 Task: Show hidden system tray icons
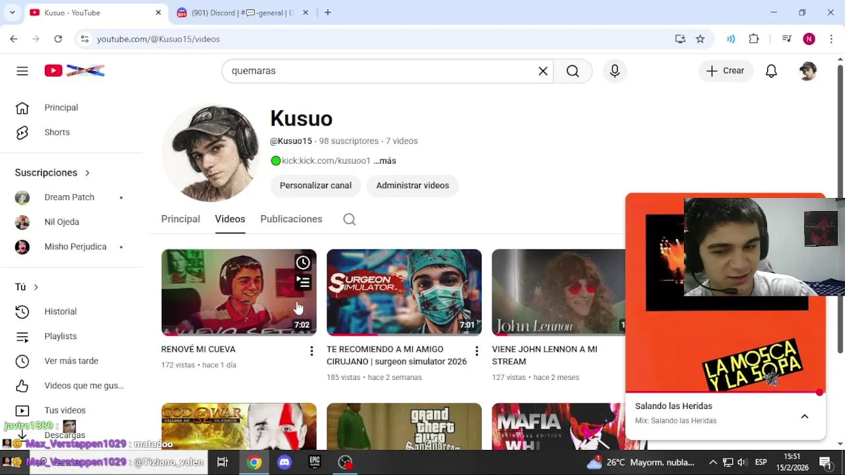click(713, 462)
